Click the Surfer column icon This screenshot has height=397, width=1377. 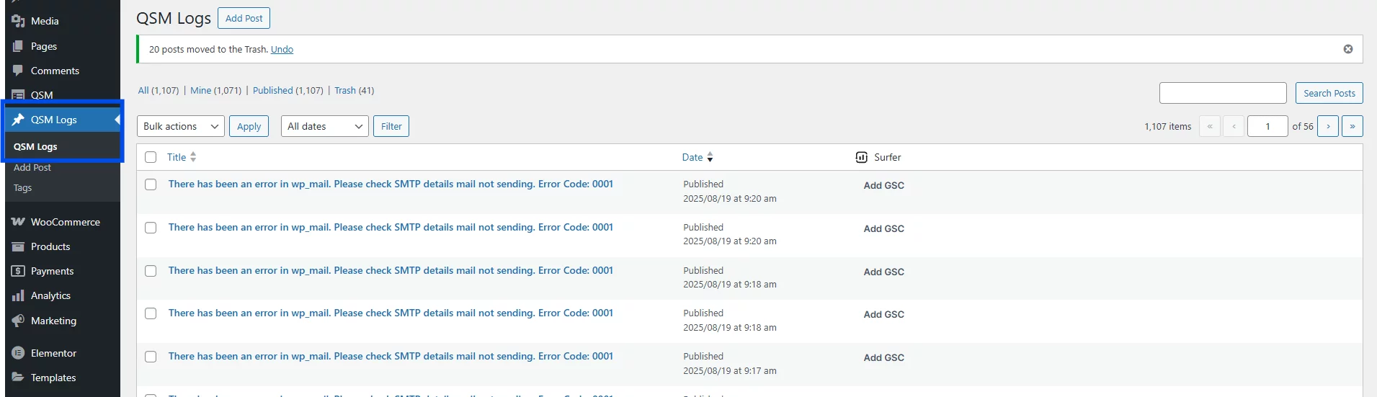tap(861, 157)
